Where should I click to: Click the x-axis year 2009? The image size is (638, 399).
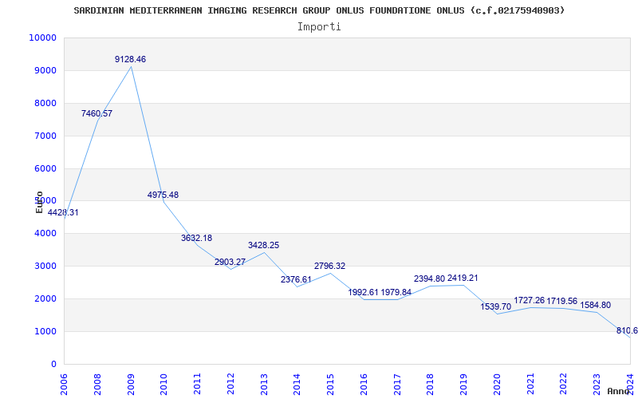point(131,384)
